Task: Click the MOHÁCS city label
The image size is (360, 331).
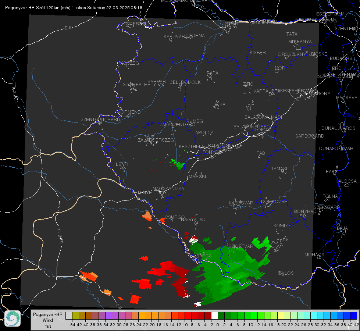Action: 314,255
